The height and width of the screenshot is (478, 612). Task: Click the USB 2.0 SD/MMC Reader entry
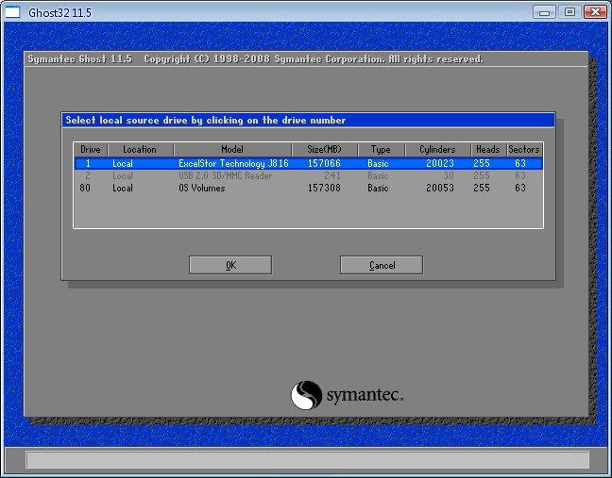tap(225, 175)
